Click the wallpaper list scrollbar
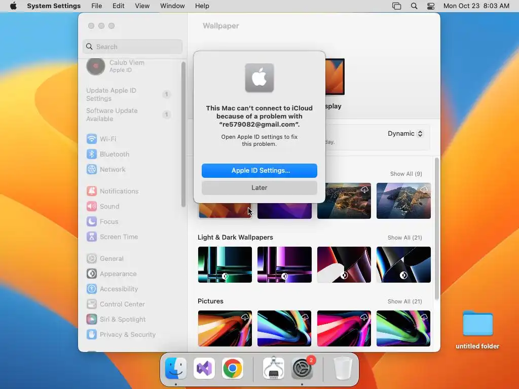The height and width of the screenshot is (389, 519). (437, 229)
